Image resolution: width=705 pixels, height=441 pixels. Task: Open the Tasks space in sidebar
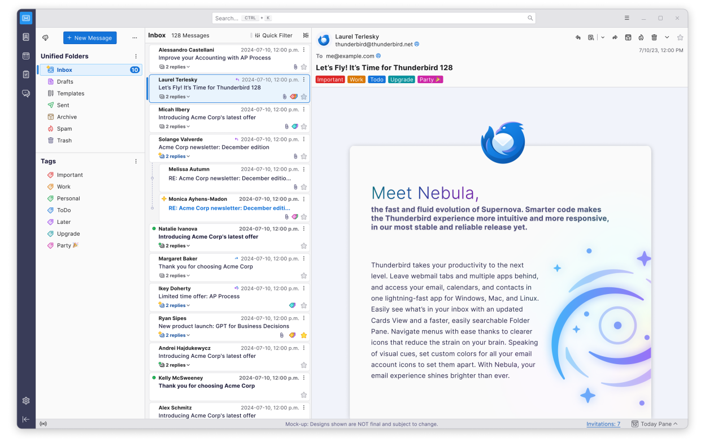[x=26, y=75]
